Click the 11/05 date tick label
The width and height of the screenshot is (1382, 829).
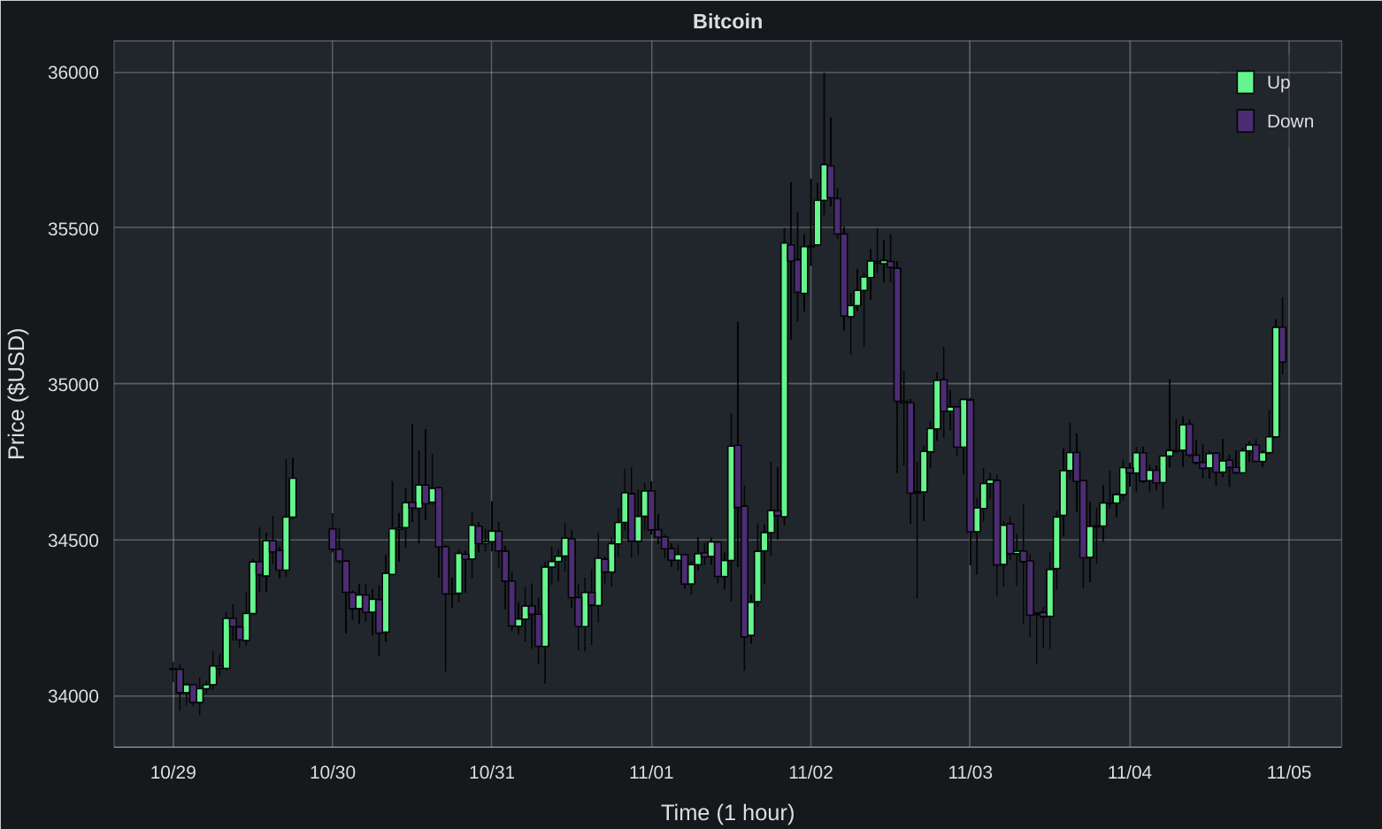point(1289,772)
